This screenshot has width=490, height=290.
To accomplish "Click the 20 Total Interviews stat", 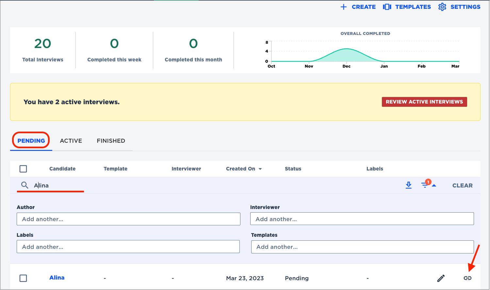I will [x=43, y=50].
